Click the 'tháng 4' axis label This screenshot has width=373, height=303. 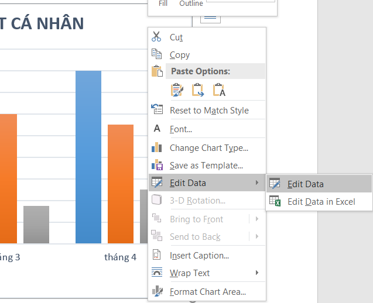121,257
